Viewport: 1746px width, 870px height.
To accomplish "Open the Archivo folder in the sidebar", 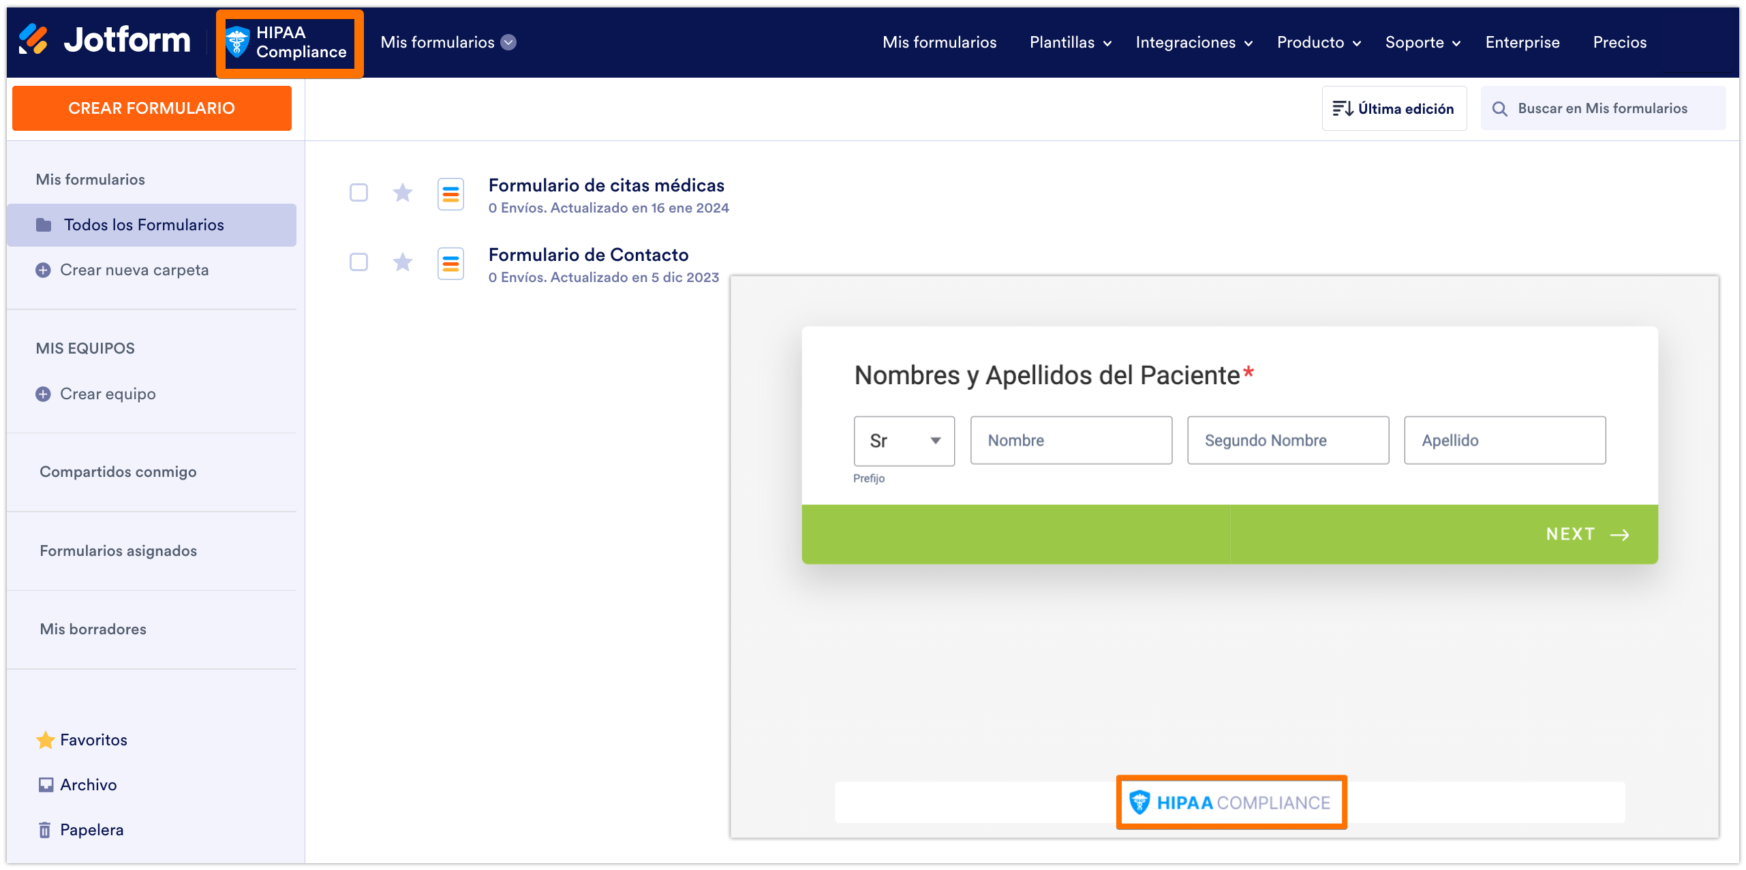I will click(x=88, y=785).
